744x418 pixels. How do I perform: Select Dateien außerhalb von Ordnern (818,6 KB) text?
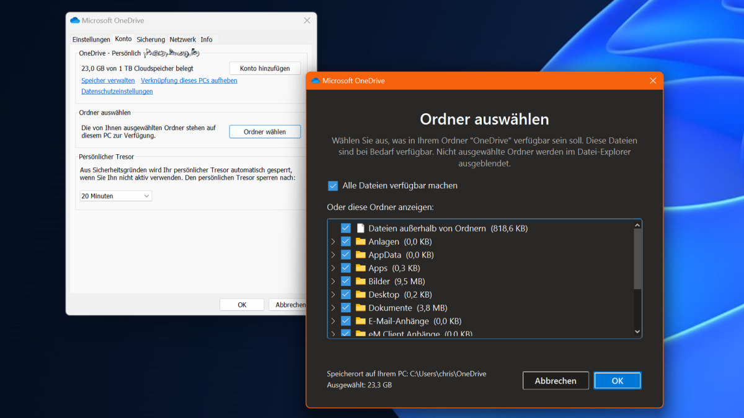(448, 228)
